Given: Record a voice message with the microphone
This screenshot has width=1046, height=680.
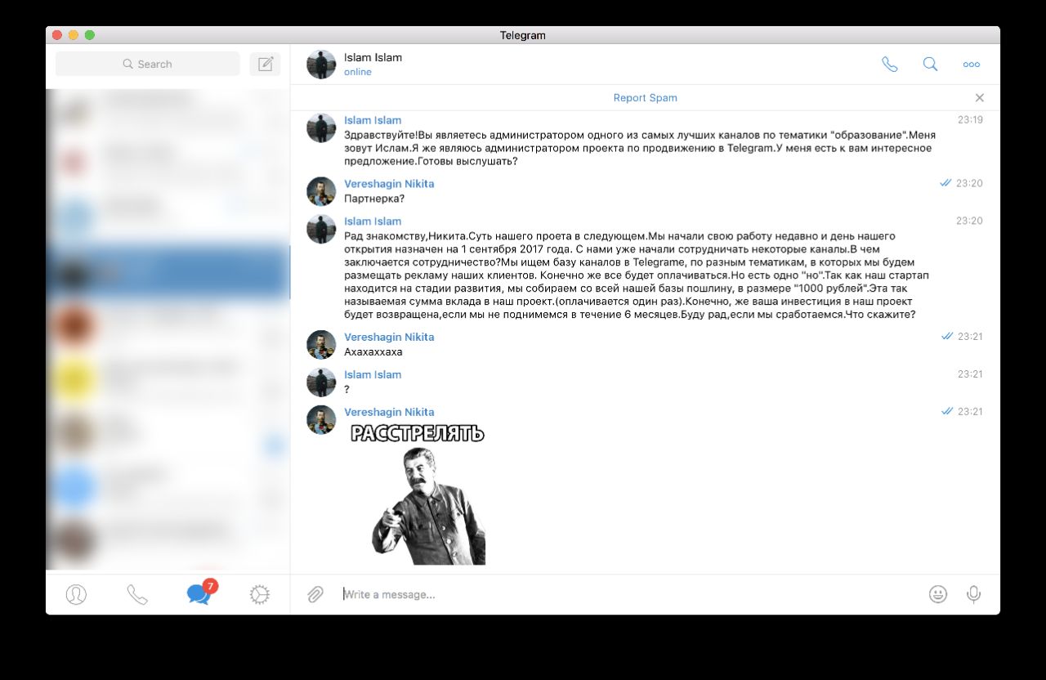Looking at the screenshot, I should click(973, 594).
